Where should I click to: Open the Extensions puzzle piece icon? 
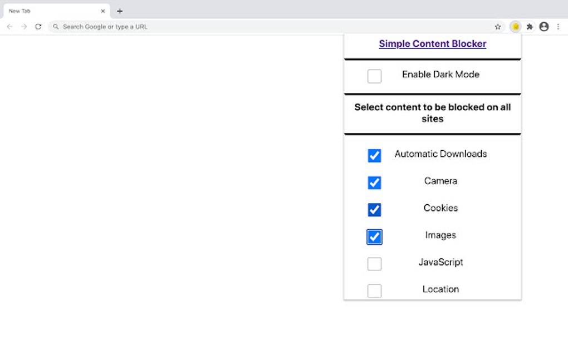click(530, 26)
